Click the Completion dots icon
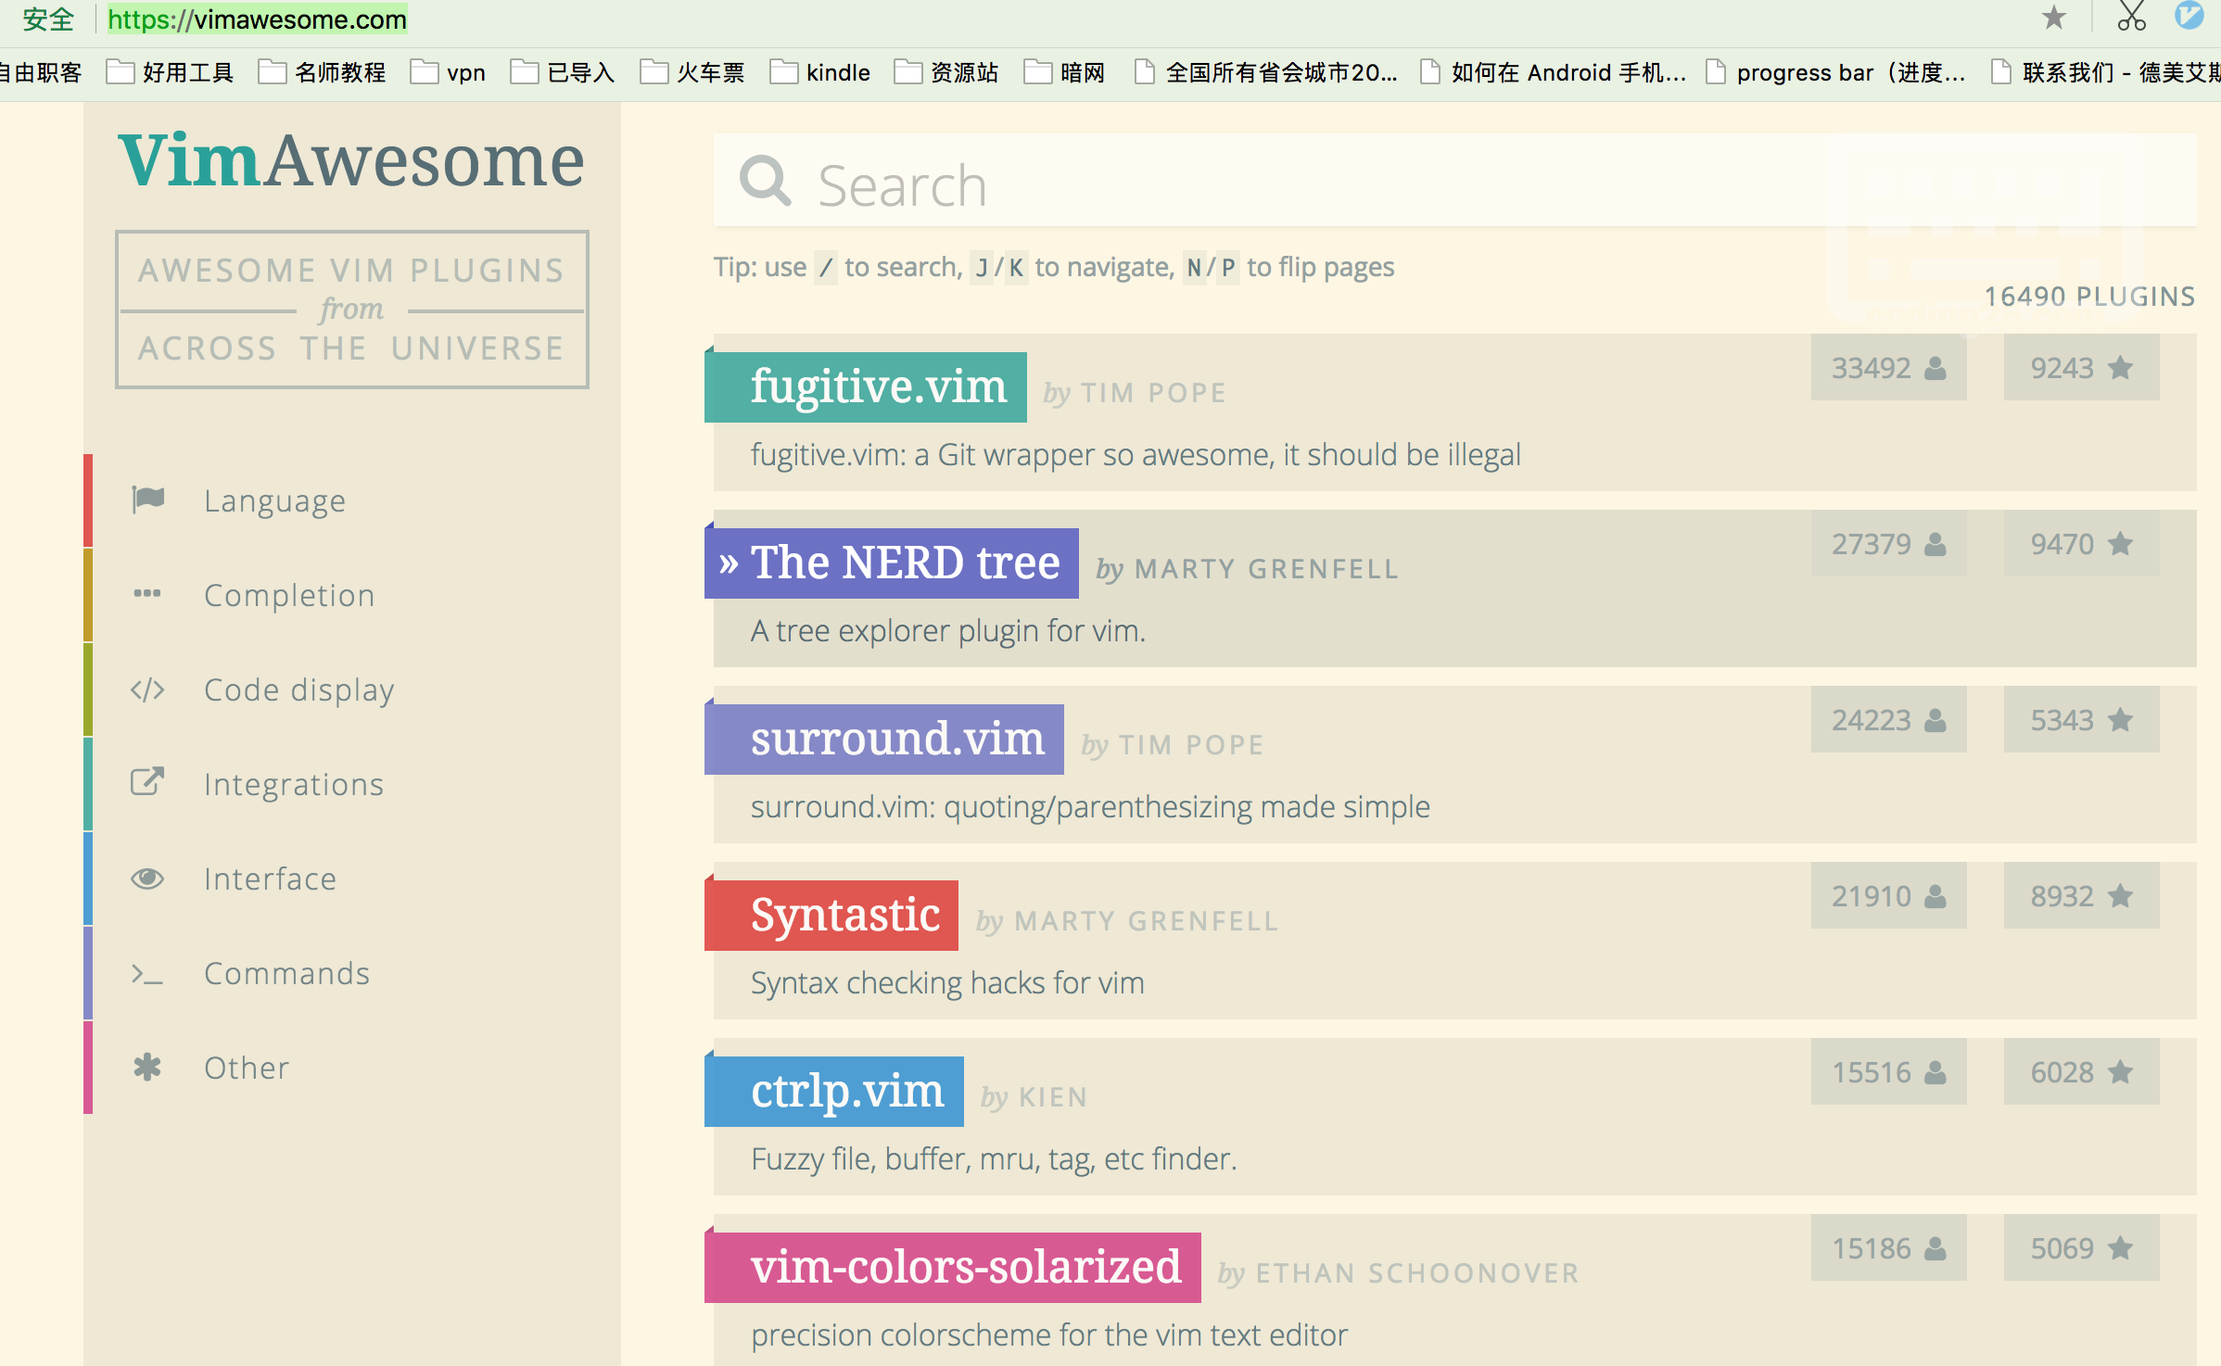 click(147, 593)
